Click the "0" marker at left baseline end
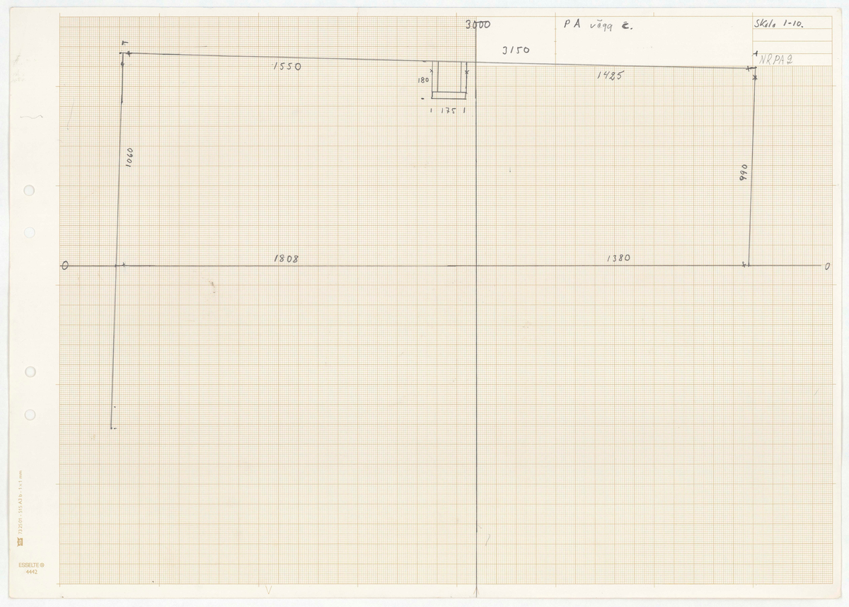The width and height of the screenshot is (849, 607). click(65, 267)
